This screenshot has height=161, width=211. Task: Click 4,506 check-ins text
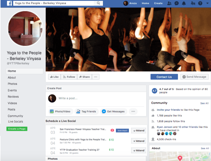[x=166, y=139]
